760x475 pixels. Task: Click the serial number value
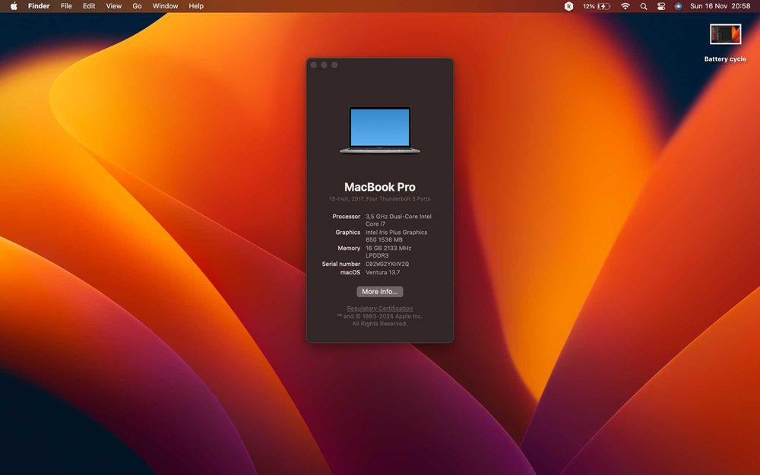tap(388, 264)
